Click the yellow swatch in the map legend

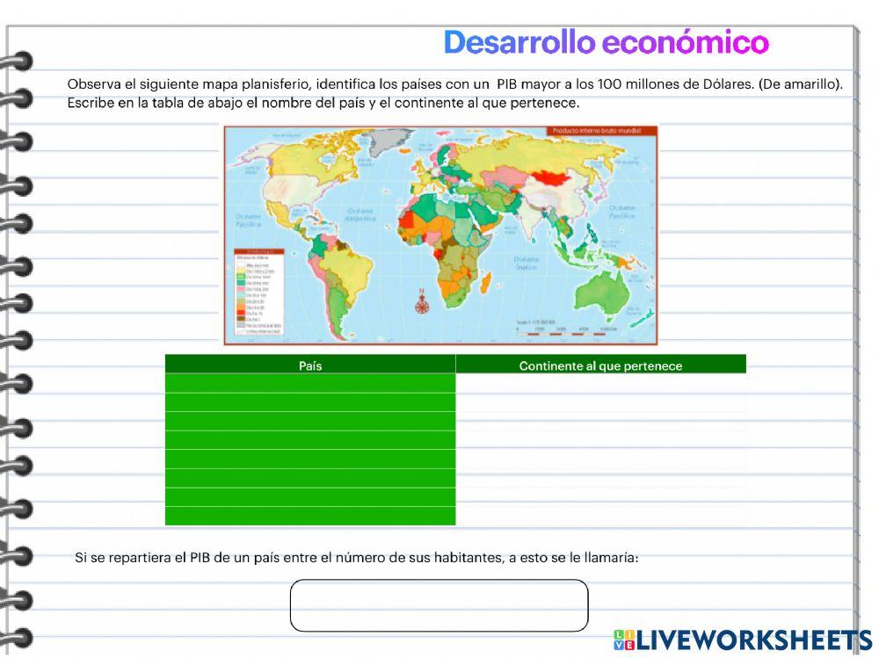coord(241,271)
